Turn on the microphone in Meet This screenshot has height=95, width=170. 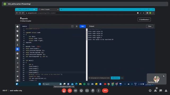pyautogui.click(x=64, y=91)
